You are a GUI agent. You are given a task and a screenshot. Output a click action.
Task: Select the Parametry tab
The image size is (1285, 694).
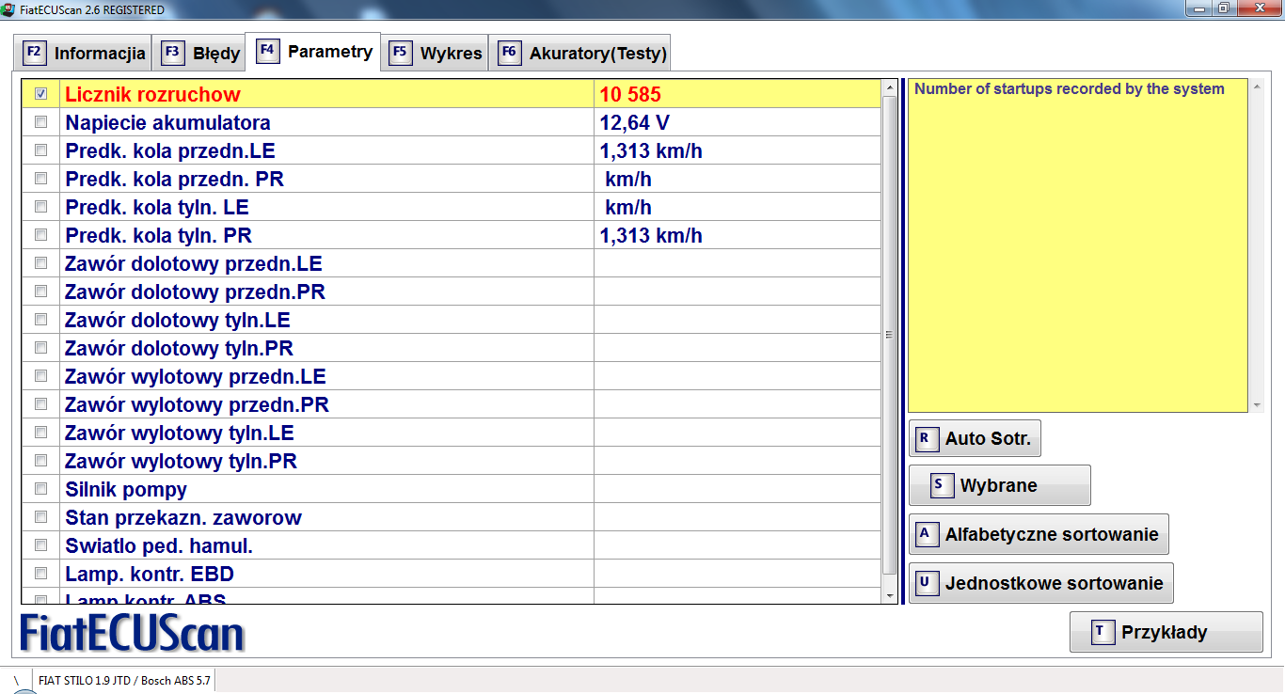312,51
